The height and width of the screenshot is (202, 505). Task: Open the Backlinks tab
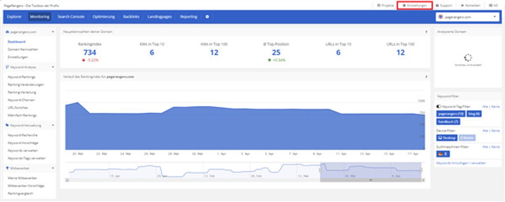click(x=131, y=17)
